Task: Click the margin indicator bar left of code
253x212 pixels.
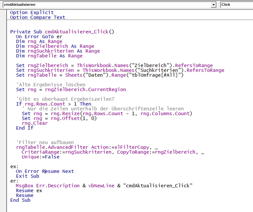Action: pos(3,111)
